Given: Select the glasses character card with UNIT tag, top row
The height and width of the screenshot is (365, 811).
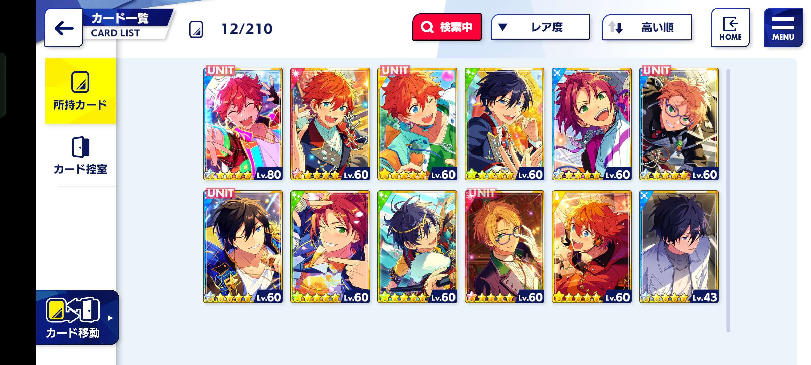Looking at the screenshot, I should point(679,124).
